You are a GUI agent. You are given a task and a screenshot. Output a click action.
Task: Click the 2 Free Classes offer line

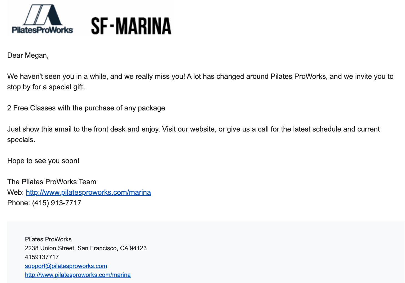click(86, 108)
